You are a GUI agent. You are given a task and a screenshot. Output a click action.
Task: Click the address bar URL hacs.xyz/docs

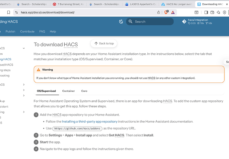[47, 12]
